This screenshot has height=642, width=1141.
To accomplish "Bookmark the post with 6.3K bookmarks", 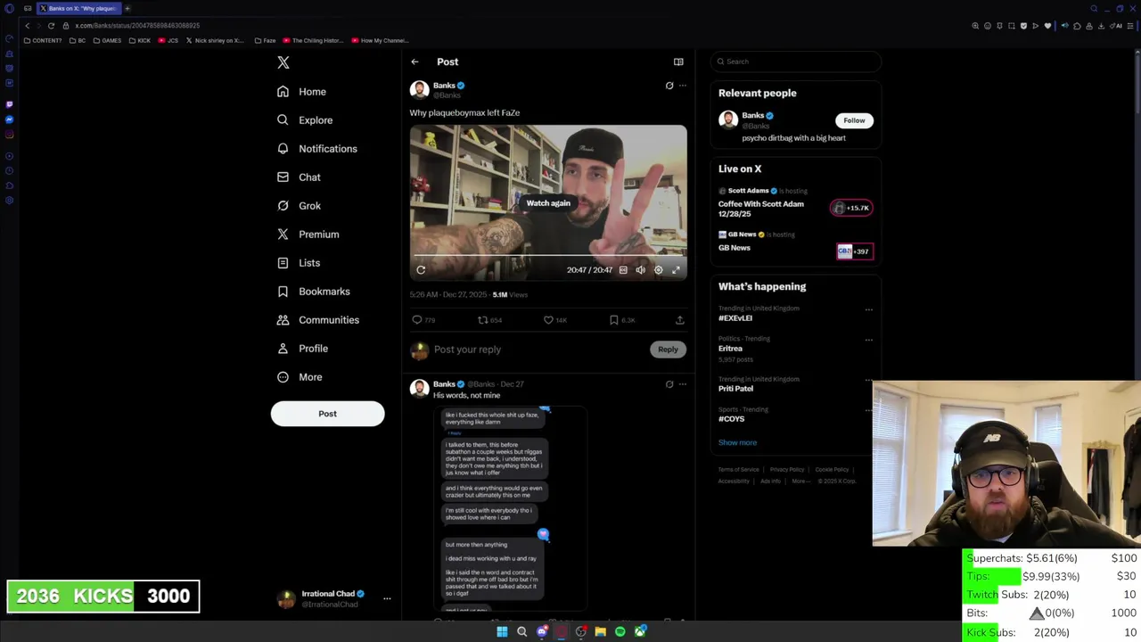I will [x=622, y=320].
